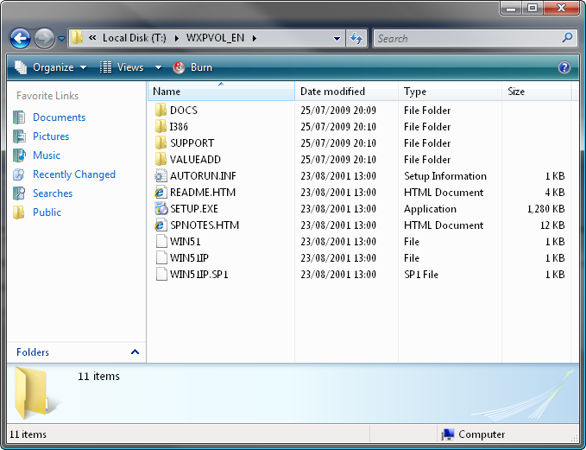Viewport: 586px width, 450px height.
Task: Open dropdown arrow after Local Disk (T:)
Action: coord(177,38)
